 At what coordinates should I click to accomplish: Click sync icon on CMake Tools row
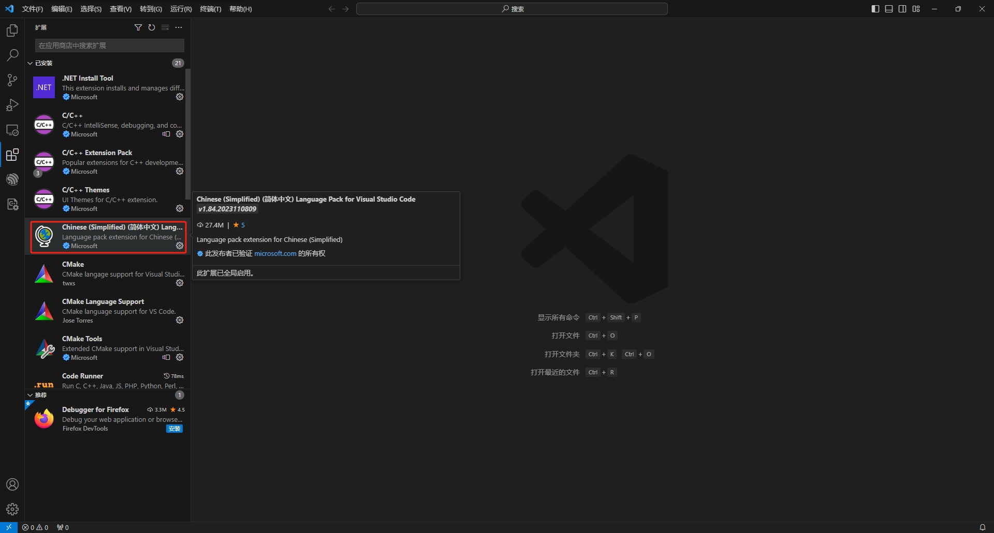click(x=166, y=357)
